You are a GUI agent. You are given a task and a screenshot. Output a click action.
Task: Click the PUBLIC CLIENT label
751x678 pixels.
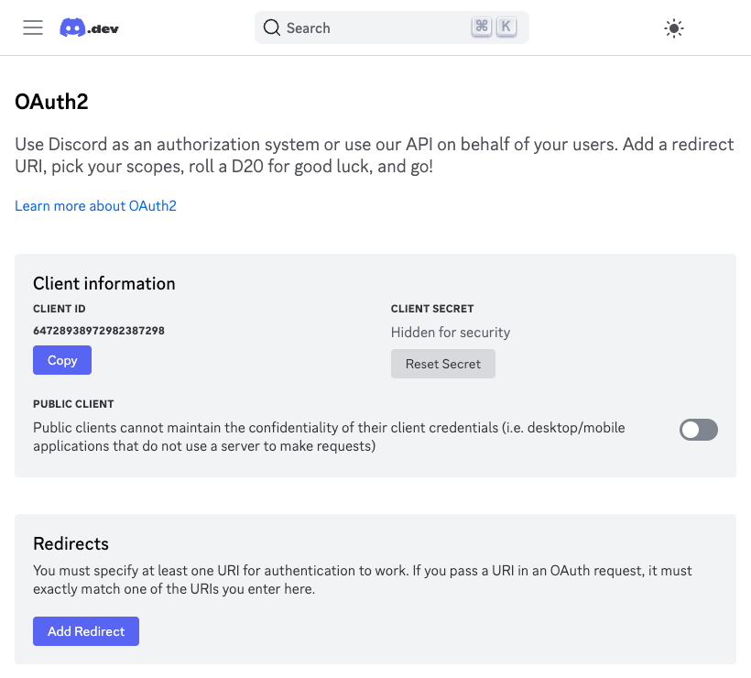pyautogui.click(x=73, y=404)
